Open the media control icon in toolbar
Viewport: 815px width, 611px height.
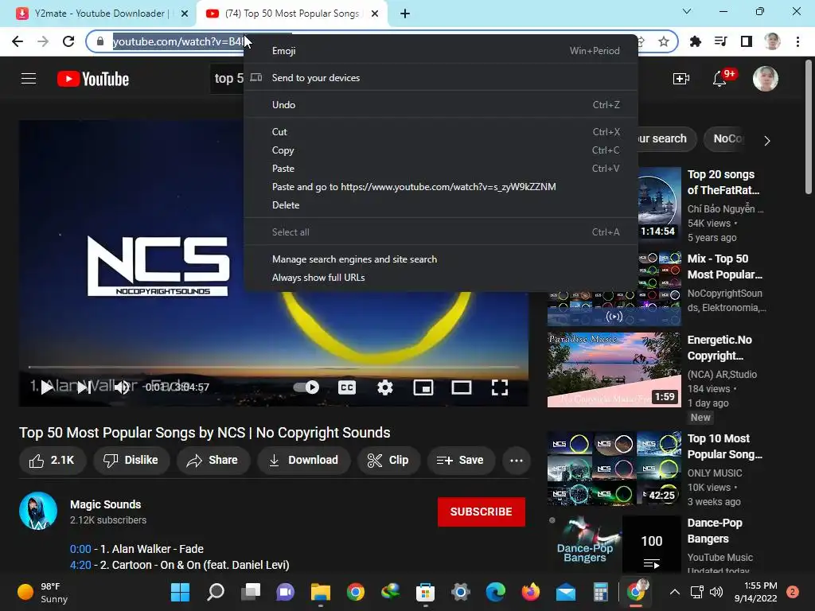(x=721, y=41)
